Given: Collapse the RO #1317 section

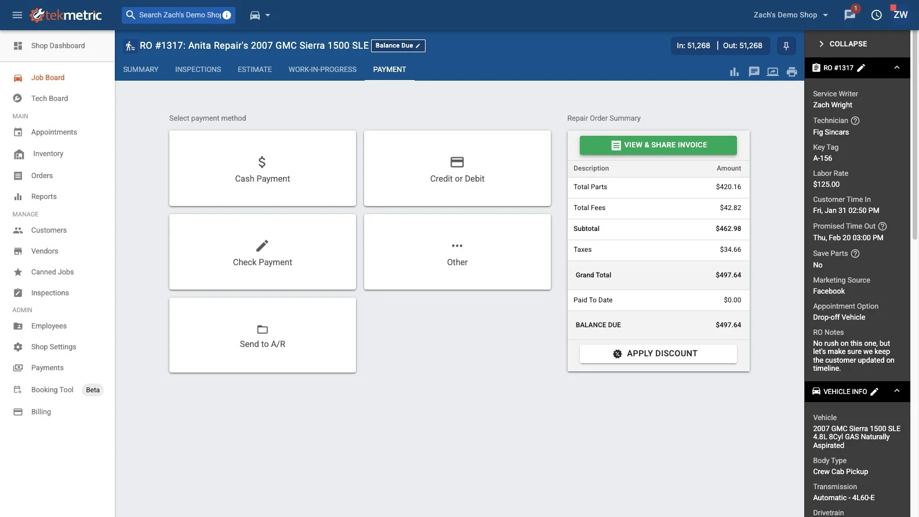Looking at the screenshot, I should (897, 68).
